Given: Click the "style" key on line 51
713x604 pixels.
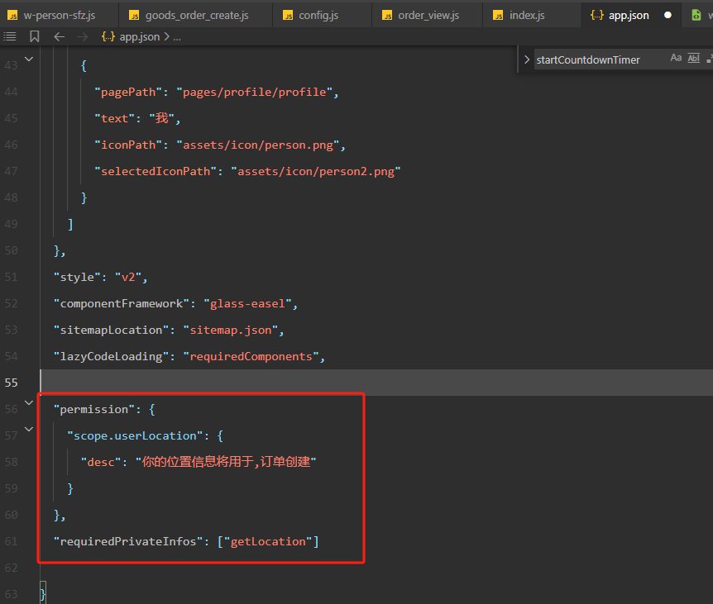Looking at the screenshot, I should [x=77, y=277].
